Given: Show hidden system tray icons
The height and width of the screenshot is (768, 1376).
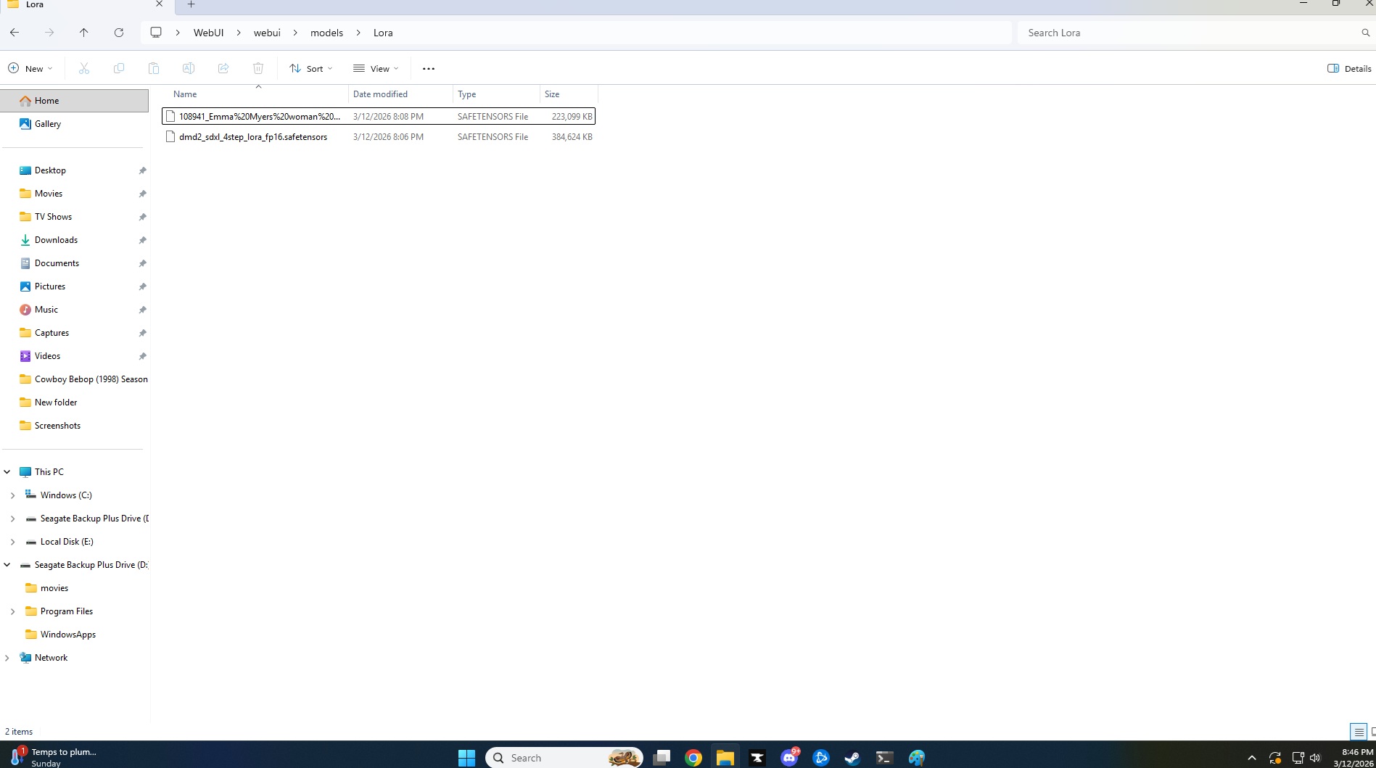Looking at the screenshot, I should 1251,758.
